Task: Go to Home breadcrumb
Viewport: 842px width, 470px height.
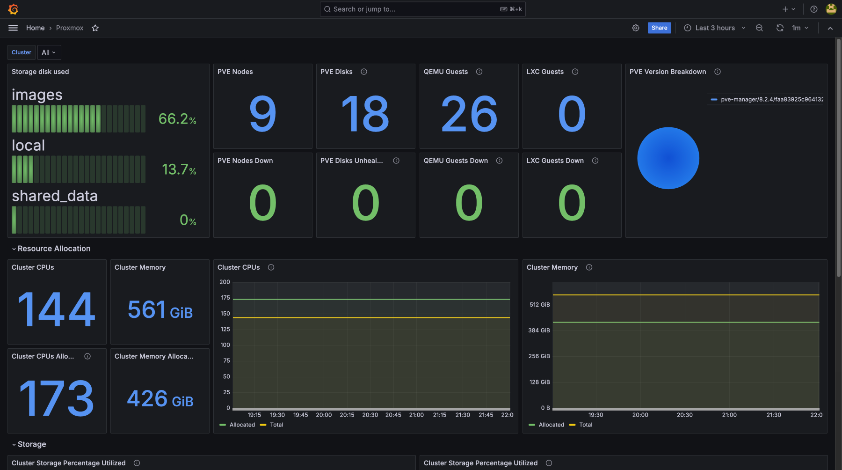Action: 35,28
